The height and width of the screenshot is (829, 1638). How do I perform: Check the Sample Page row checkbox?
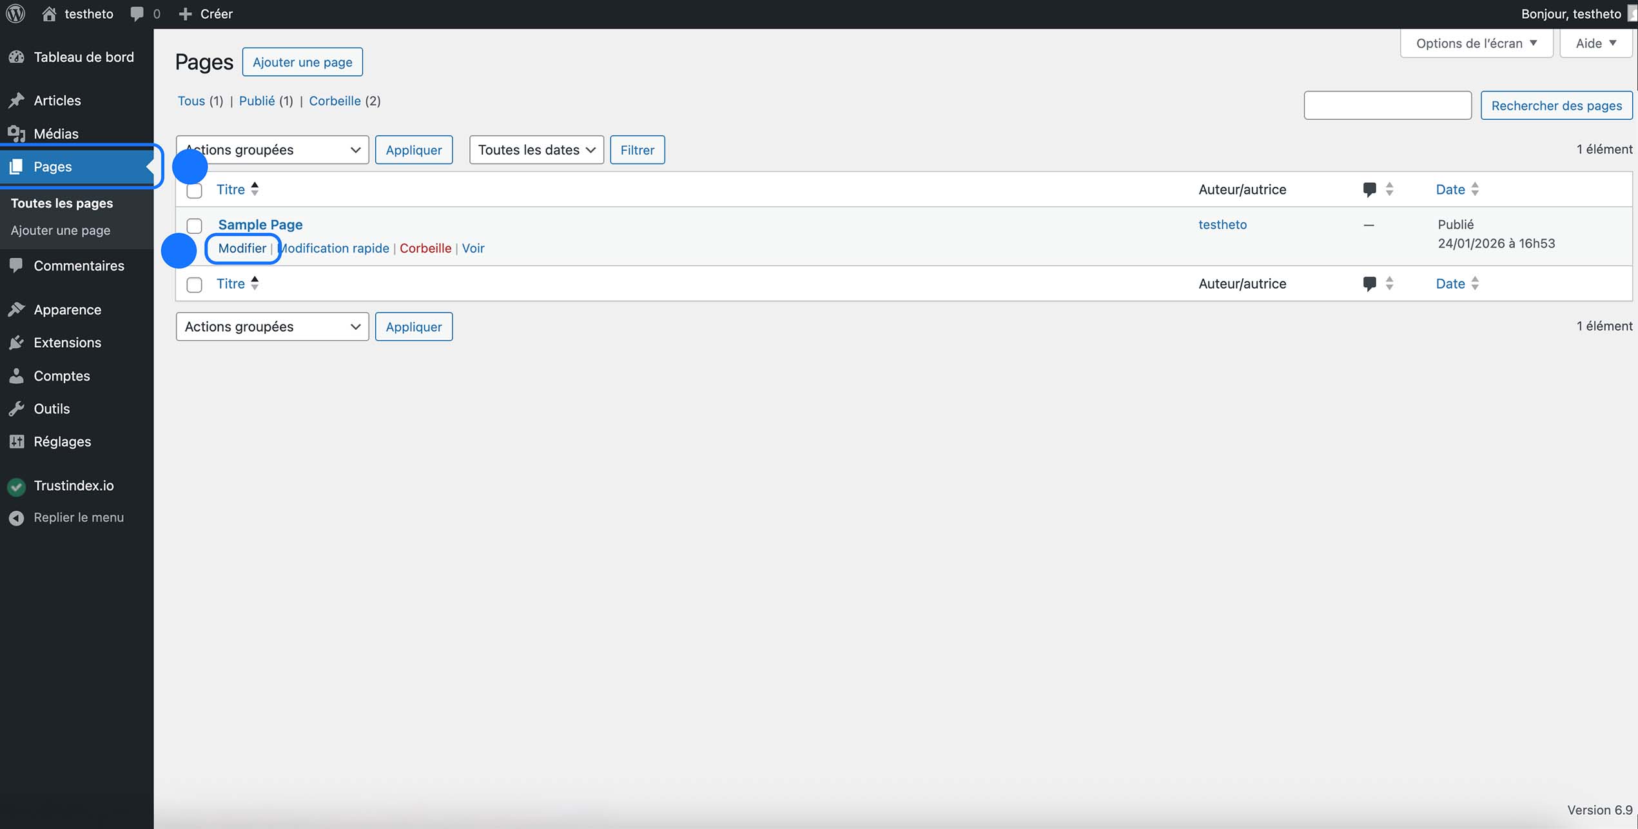(194, 225)
